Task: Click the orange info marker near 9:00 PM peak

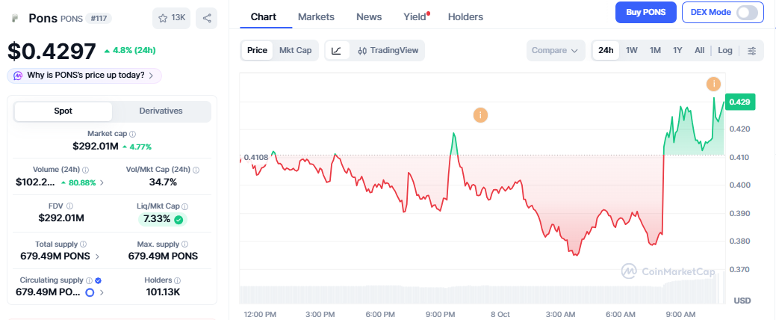Action: 480,115
